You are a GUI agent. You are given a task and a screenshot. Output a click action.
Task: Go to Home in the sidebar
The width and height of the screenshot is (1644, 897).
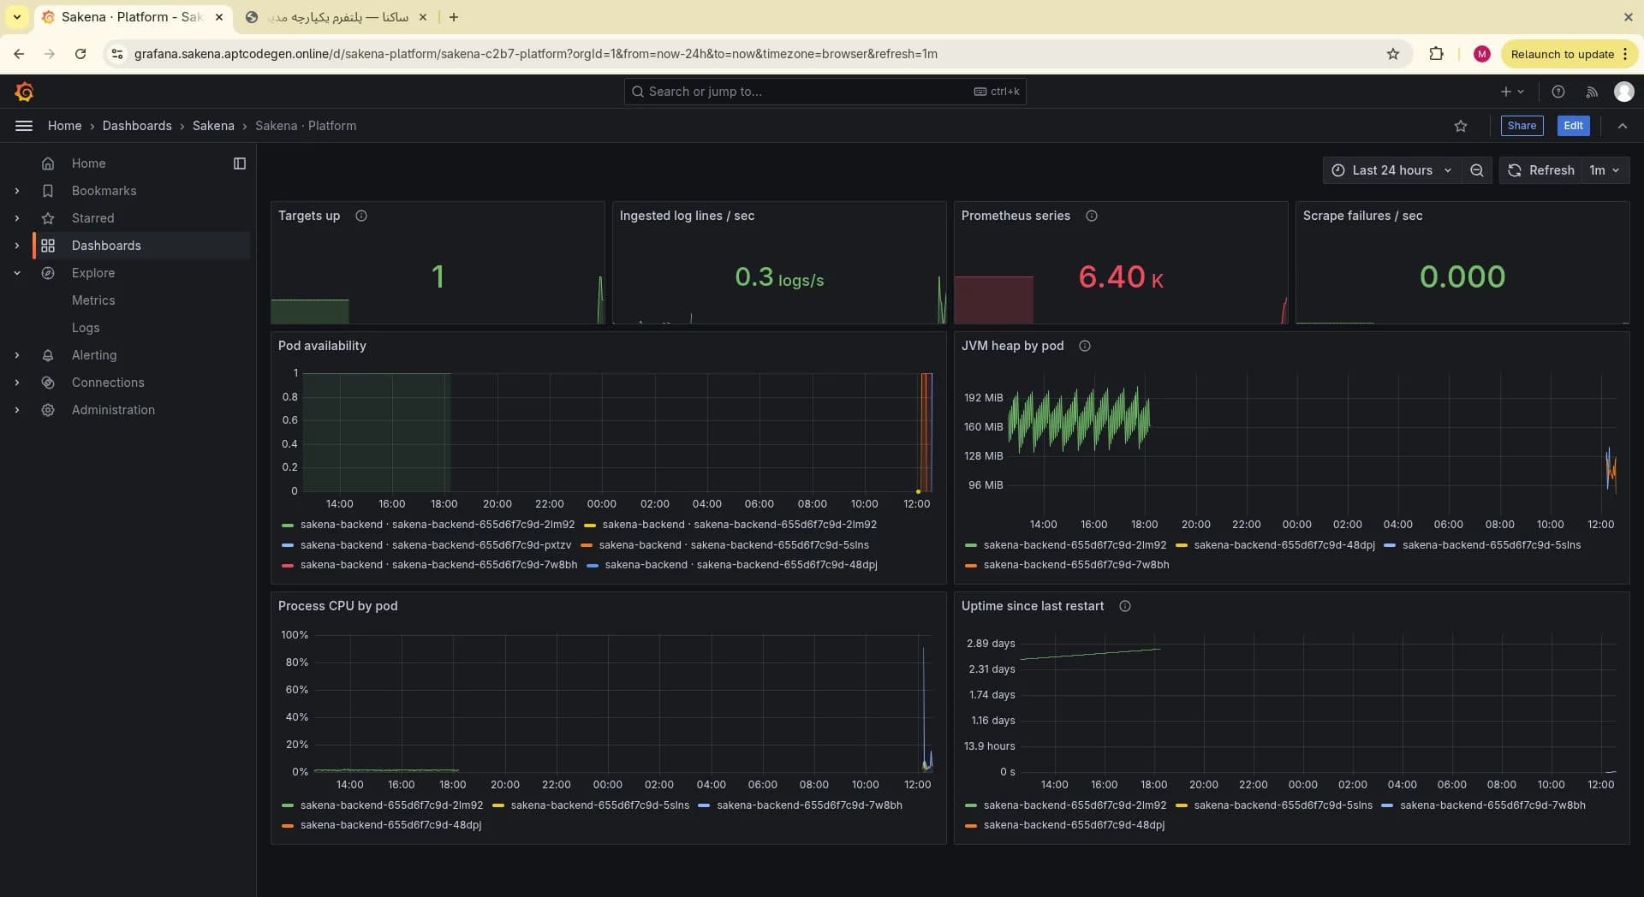[88, 163]
